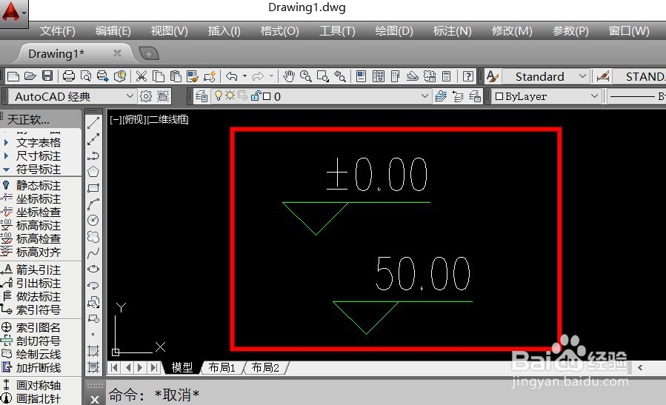Select the Line draw tool

coord(93,123)
